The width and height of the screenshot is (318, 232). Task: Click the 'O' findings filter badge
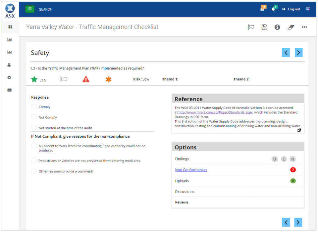[275, 159]
